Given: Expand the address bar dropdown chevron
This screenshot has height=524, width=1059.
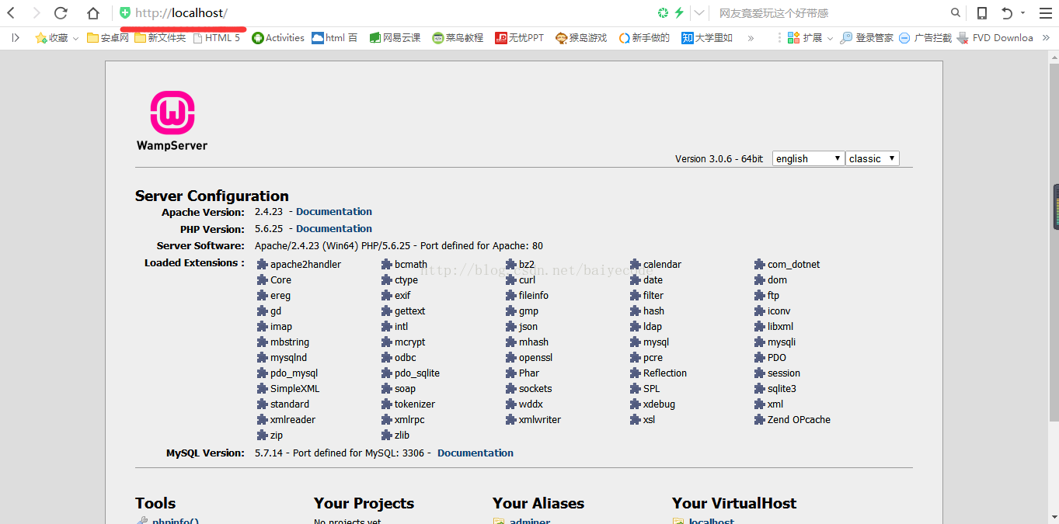Looking at the screenshot, I should click(x=699, y=13).
